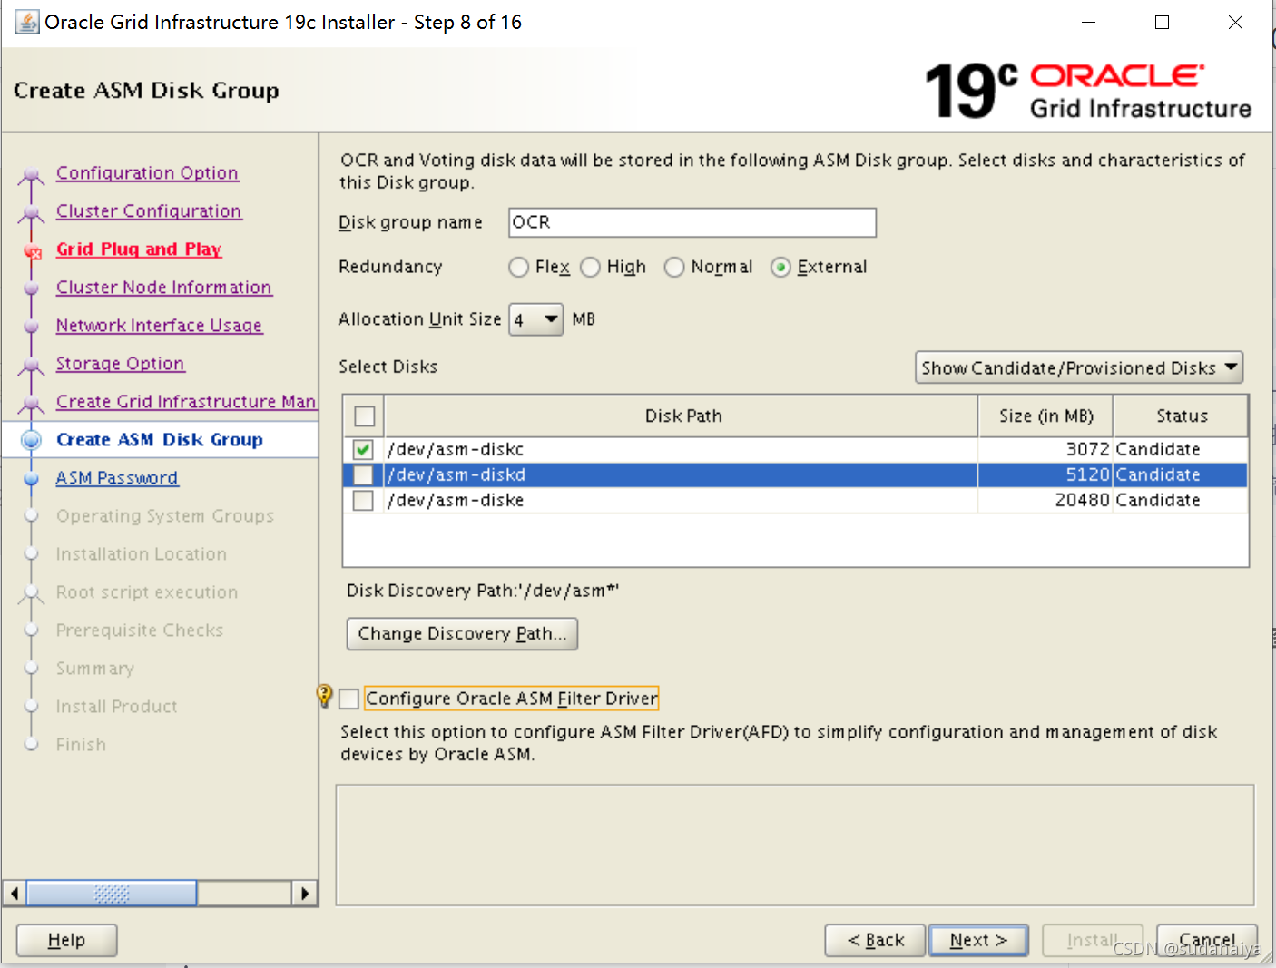Select the /dev/asm-diskc path cell
Screen dimensions: 1276x968
tap(682, 449)
